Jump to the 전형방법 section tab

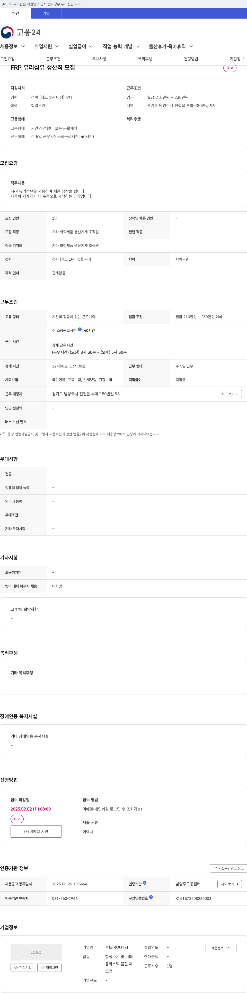[x=191, y=59]
